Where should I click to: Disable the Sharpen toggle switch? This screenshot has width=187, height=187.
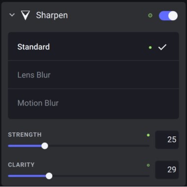(168, 16)
